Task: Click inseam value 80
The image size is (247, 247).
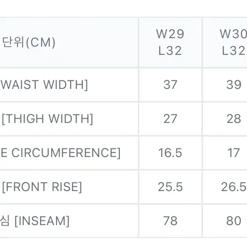Action: [x=234, y=221]
